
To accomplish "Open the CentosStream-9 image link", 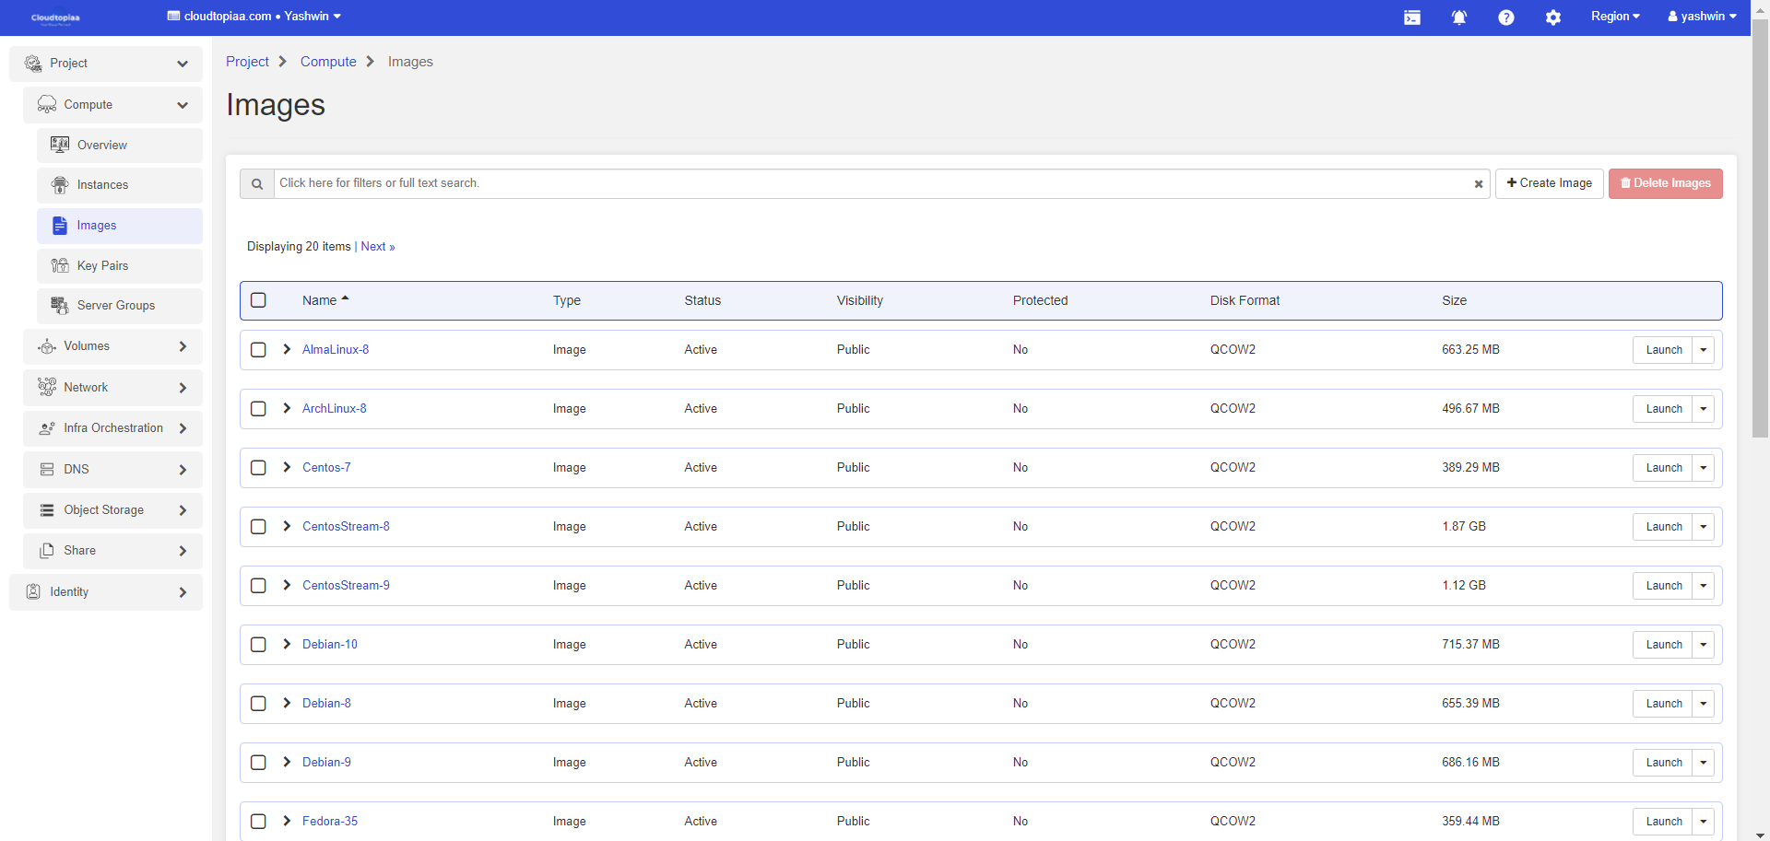I will (x=346, y=586).
